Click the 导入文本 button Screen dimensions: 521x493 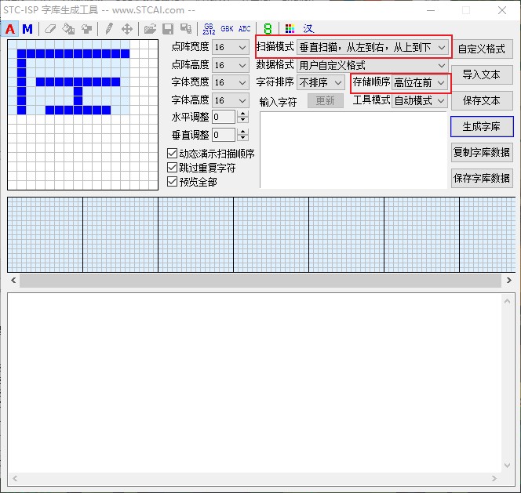point(482,74)
